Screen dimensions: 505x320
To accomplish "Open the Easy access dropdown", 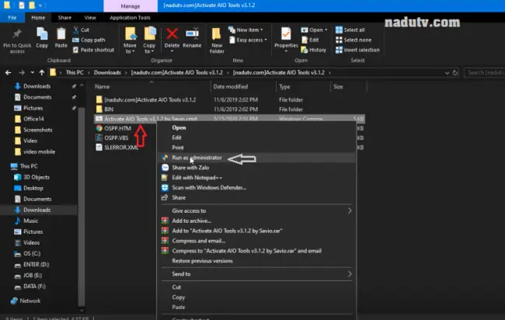I will click(248, 40).
